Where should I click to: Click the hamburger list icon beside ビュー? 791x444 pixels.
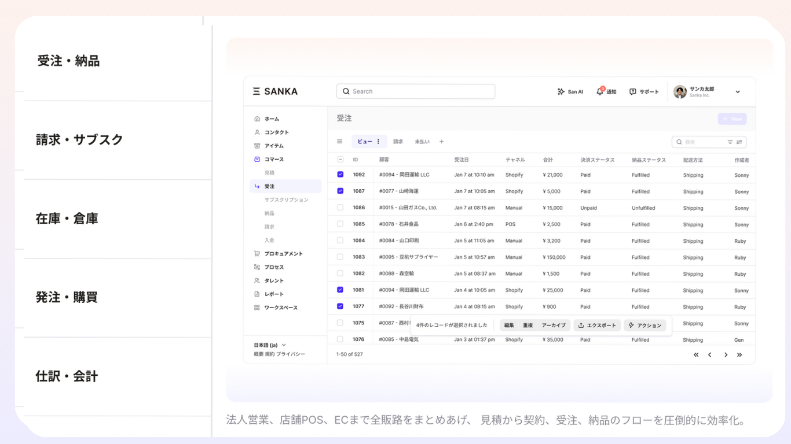pyautogui.click(x=340, y=142)
